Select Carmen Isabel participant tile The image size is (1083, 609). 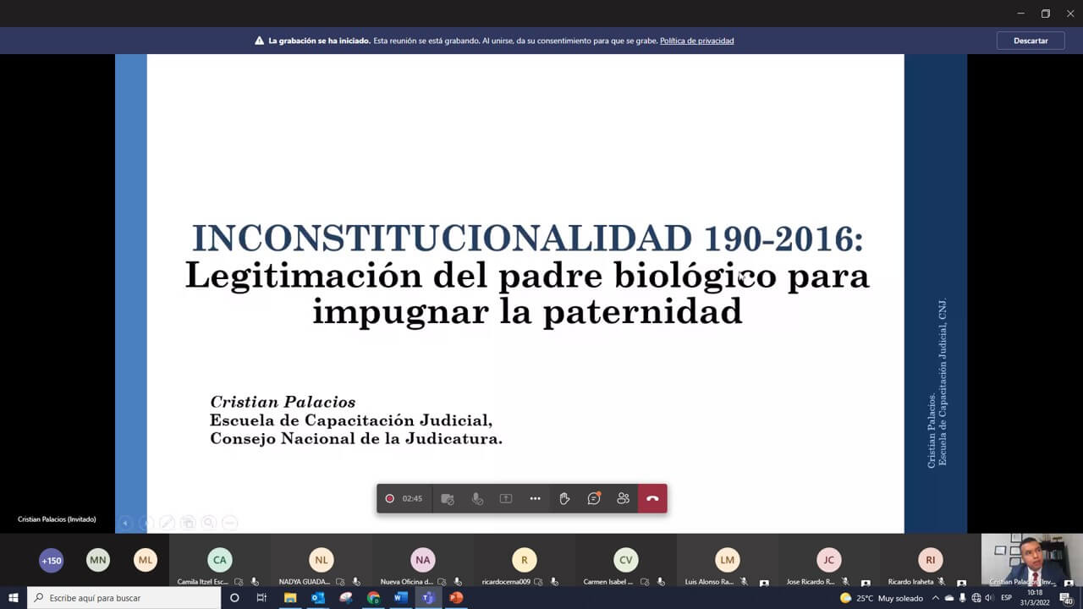point(626,562)
